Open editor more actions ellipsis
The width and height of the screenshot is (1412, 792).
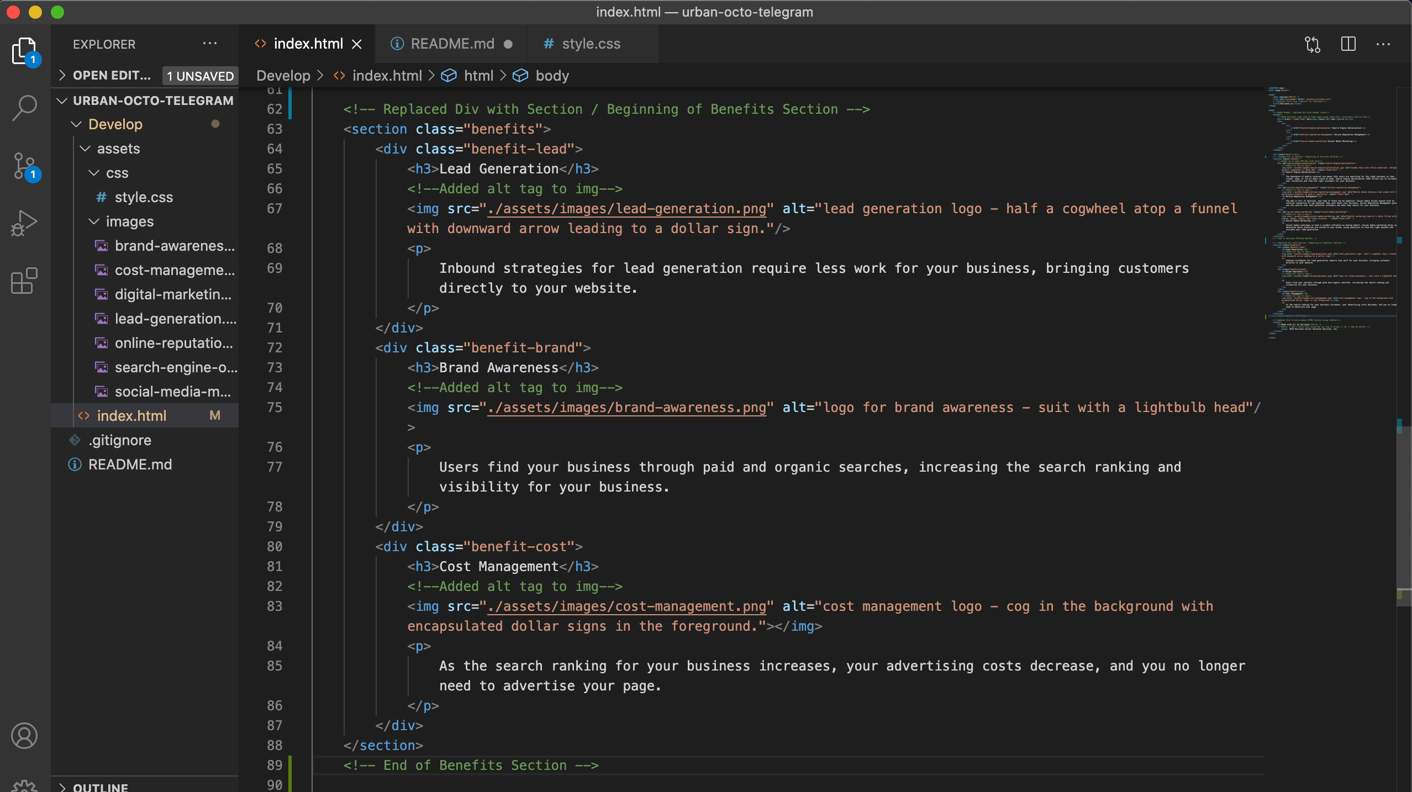click(x=1383, y=44)
